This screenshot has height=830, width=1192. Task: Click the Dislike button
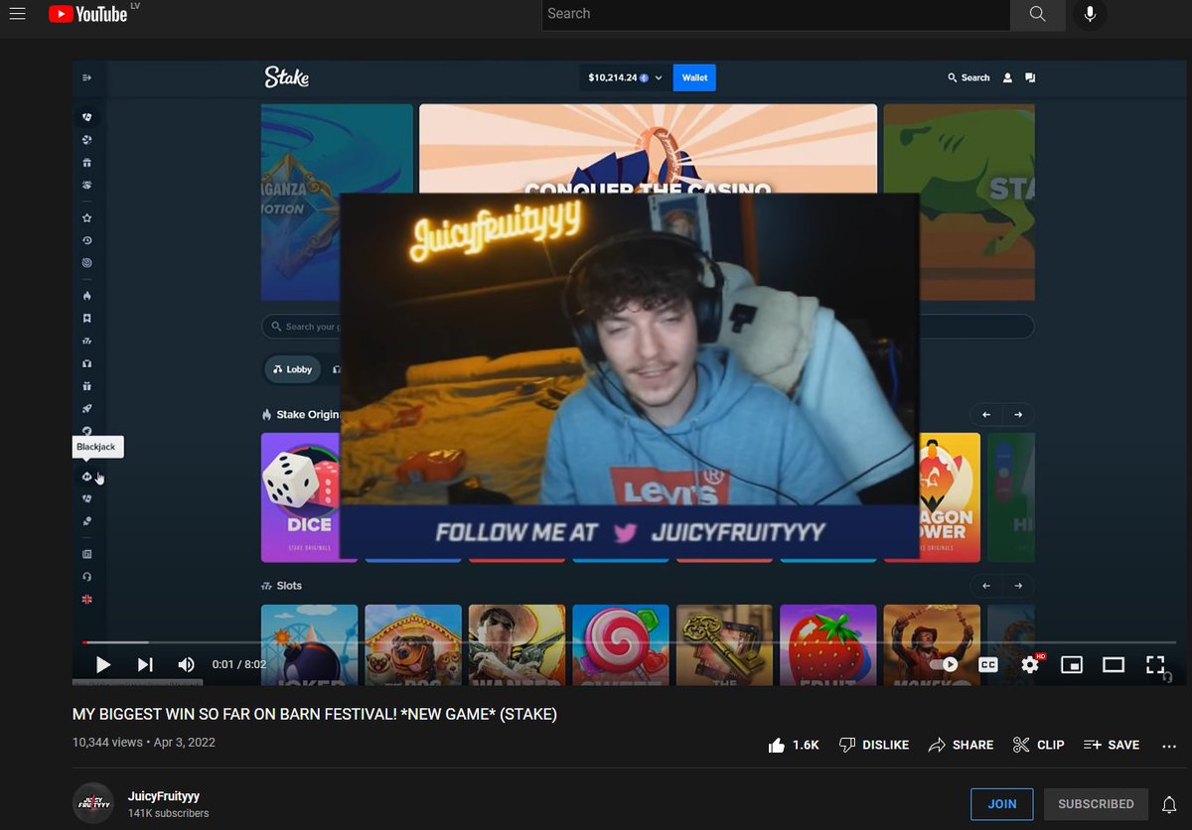point(874,745)
